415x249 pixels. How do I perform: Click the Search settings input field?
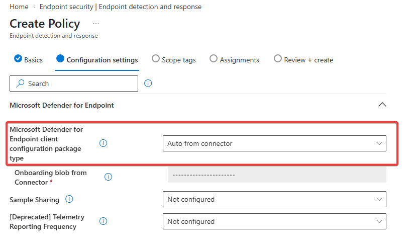(x=74, y=84)
